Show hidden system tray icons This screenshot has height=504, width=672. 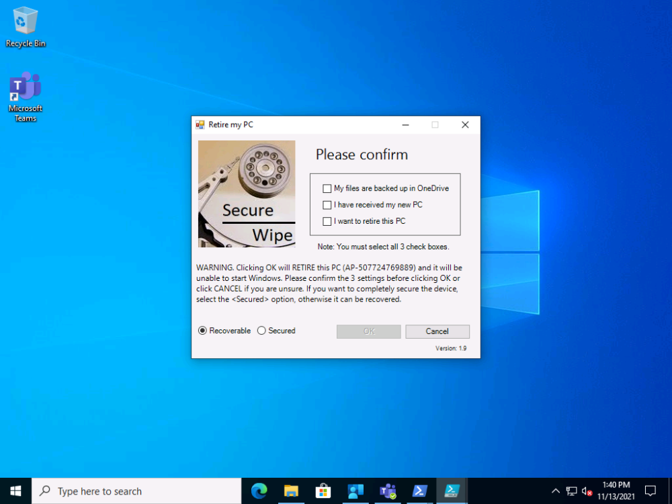pos(556,491)
